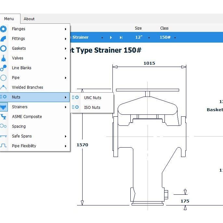Viewport: 223px width, 223px height.
Task: Click the Size column header
Action: point(138,28)
